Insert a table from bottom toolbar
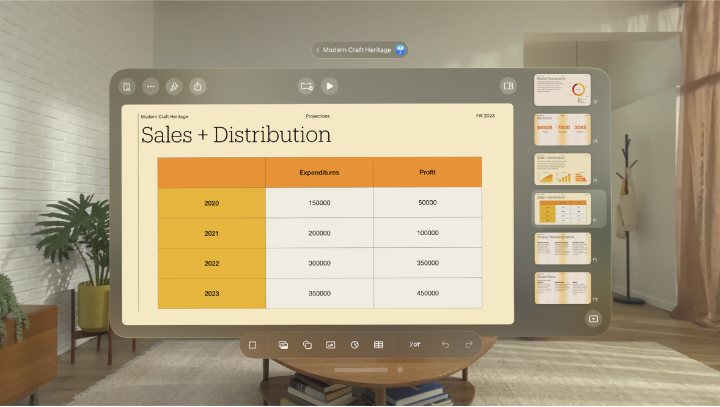 tap(378, 345)
